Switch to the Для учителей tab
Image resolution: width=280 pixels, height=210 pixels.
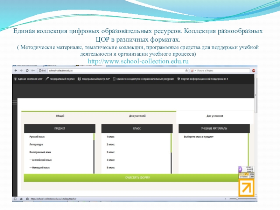pos(137,116)
